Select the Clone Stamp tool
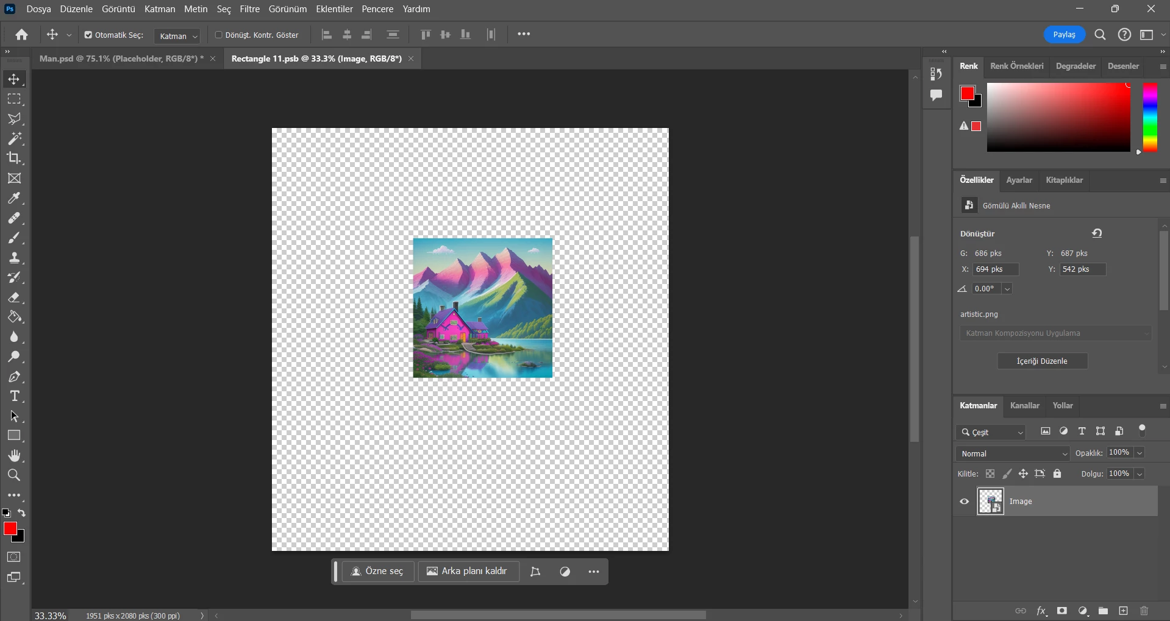 coord(14,258)
